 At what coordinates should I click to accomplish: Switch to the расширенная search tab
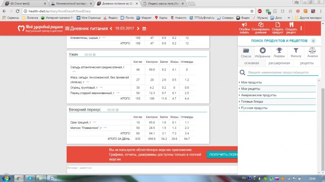(x=278, y=63)
